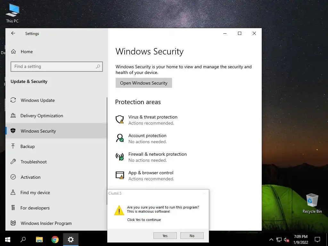328x246 pixels.
Task: Go back using the Settings back arrow
Action: pyautogui.click(x=13, y=33)
